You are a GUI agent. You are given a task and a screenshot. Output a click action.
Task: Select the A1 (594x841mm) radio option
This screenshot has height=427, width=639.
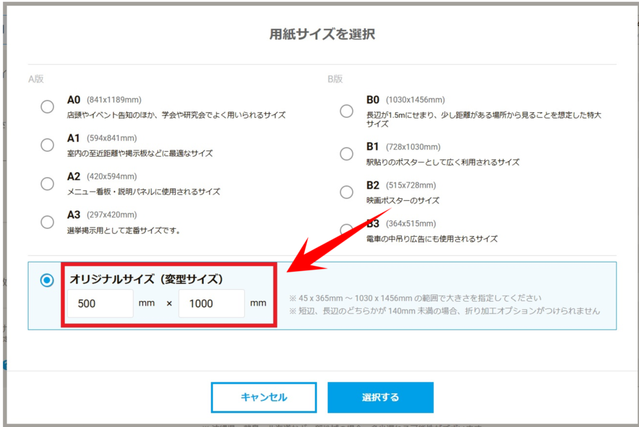(x=47, y=145)
